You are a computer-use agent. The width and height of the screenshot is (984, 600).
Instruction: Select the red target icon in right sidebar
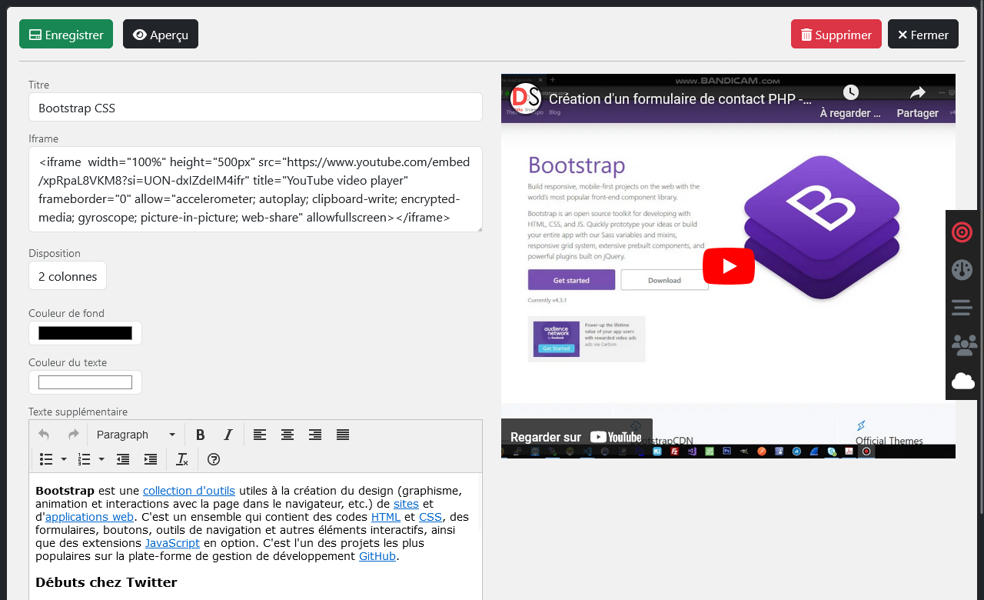(962, 232)
